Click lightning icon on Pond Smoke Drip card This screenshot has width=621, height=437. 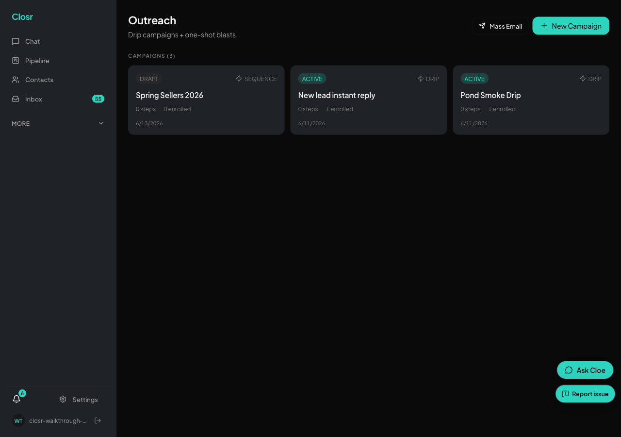tap(583, 79)
